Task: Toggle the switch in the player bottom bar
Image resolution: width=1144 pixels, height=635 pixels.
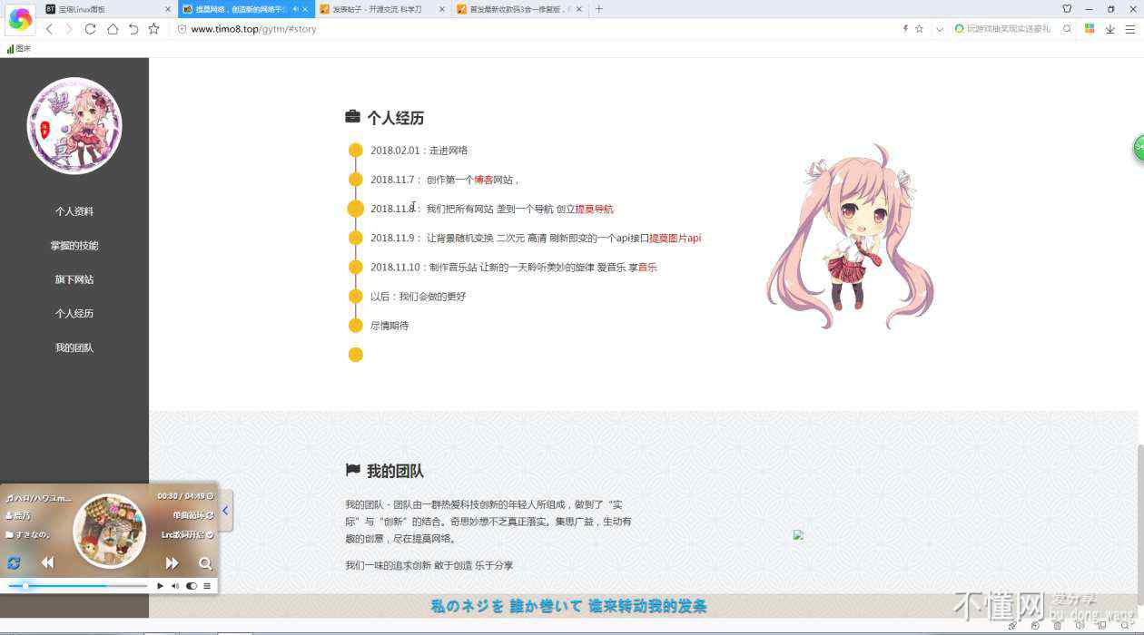Action: [192, 586]
